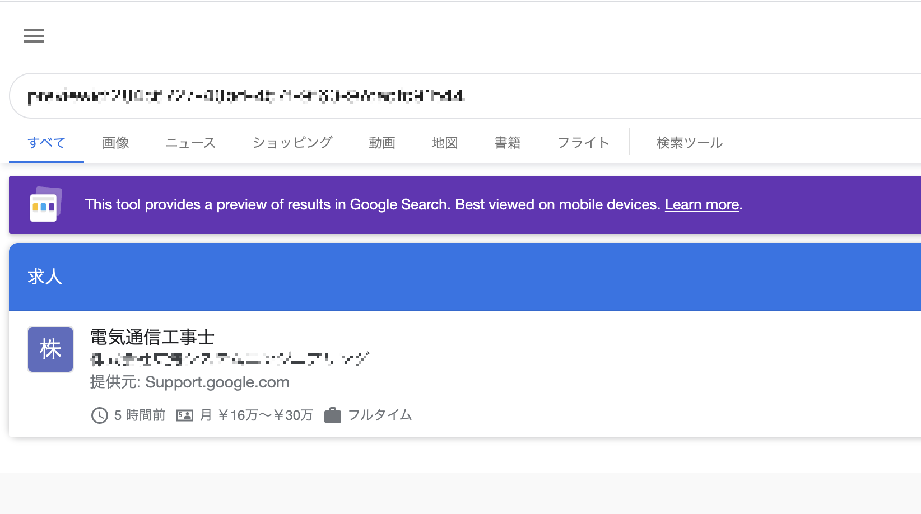921x514 pixels.
Task: Click 提供元: Support.google.com source text
Action: click(x=190, y=382)
